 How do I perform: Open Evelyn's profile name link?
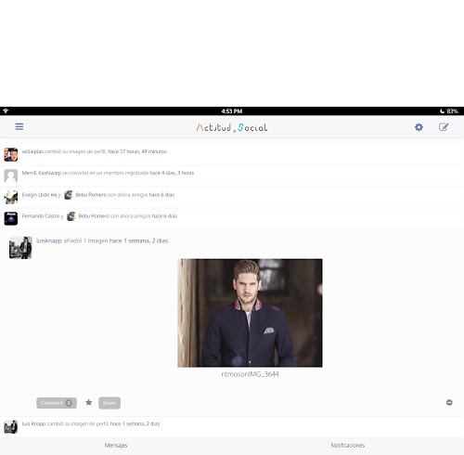[39, 195]
